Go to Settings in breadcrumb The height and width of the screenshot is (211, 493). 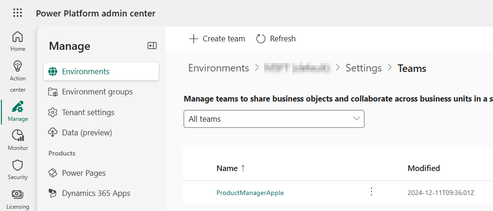[364, 68]
